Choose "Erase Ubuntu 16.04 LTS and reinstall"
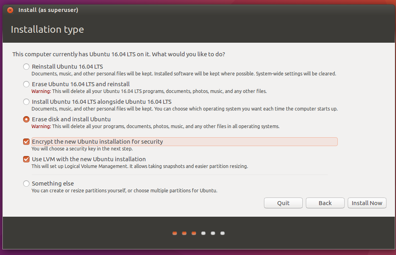The image size is (396, 255). coord(26,84)
